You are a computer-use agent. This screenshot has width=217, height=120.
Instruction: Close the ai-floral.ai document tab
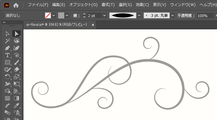click(x=93, y=25)
